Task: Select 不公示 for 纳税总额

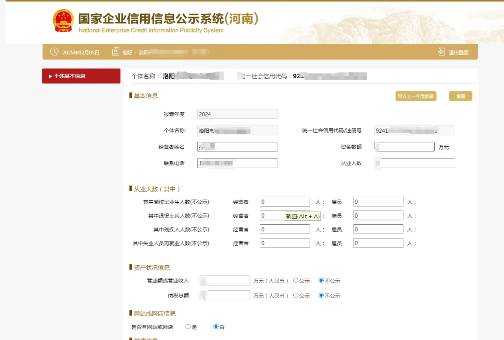Action: 321,295
